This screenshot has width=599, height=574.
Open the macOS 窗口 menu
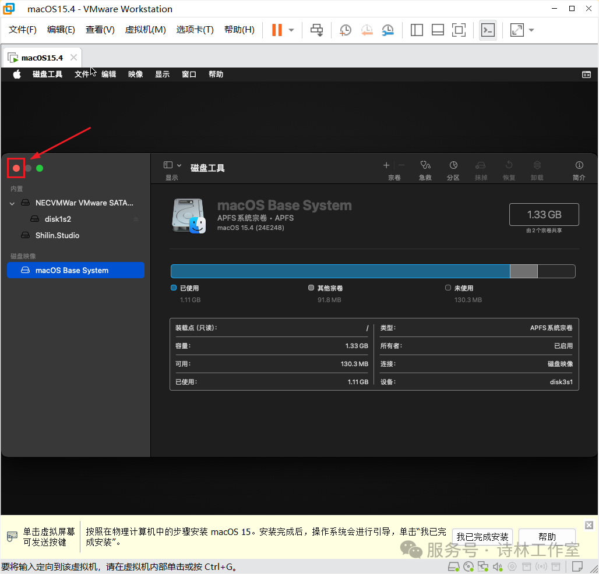click(189, 74)
